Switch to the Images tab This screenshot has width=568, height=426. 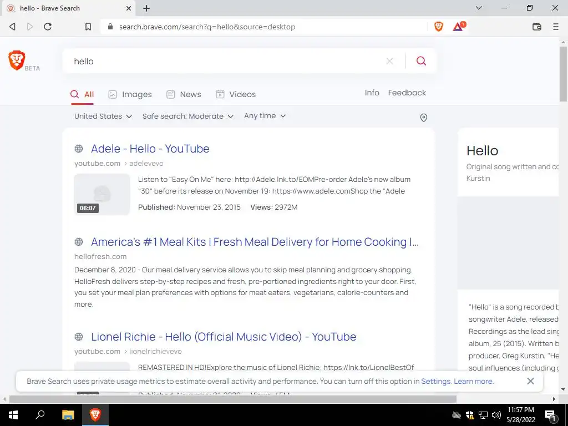[130, 94]
